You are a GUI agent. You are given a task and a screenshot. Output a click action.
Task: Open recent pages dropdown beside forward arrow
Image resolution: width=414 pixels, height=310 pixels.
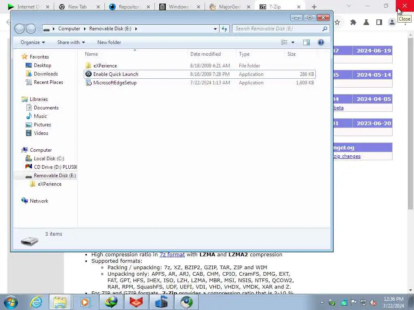tap(39, 29)
